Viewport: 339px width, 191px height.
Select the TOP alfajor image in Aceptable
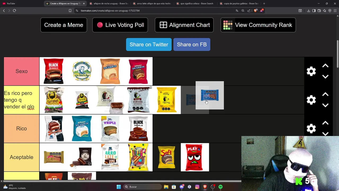pyautogui.click(x=138, y=157)
